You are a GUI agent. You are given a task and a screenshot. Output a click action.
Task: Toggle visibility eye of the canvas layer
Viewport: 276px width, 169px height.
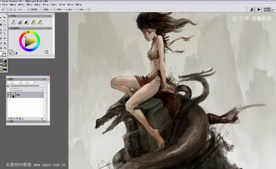tap(9, 95)
